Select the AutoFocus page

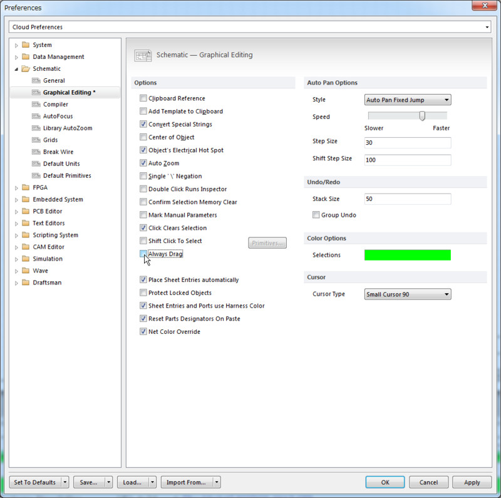click(58, 116)
